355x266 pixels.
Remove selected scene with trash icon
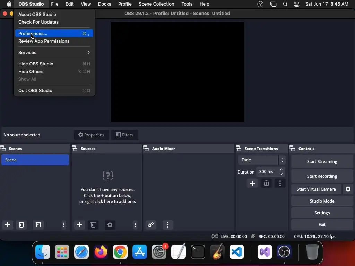click(21, 225)
